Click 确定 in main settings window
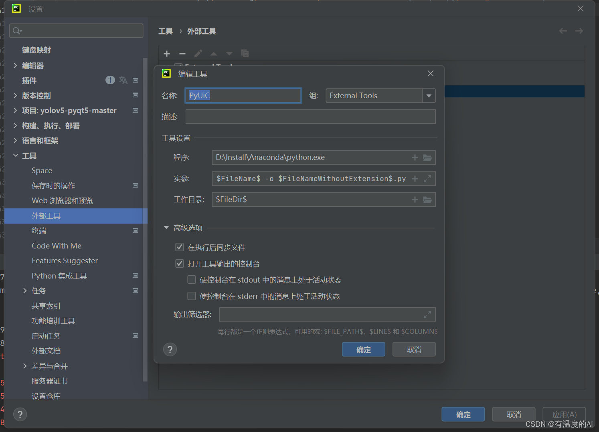599x432 pixels. click(463, 414)
